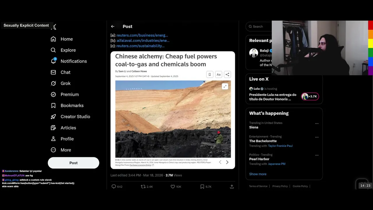Open the Japanese PM trending link
The image size is (373, 210).
tap(277, 164)
